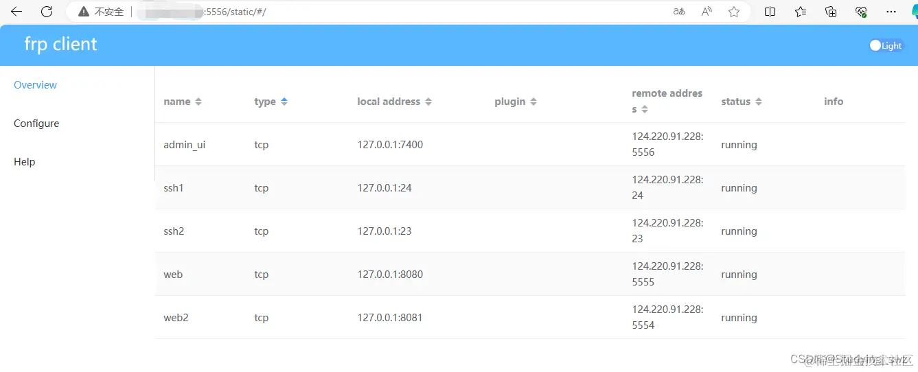Open the browser essentials heart icon

[861, 12]
